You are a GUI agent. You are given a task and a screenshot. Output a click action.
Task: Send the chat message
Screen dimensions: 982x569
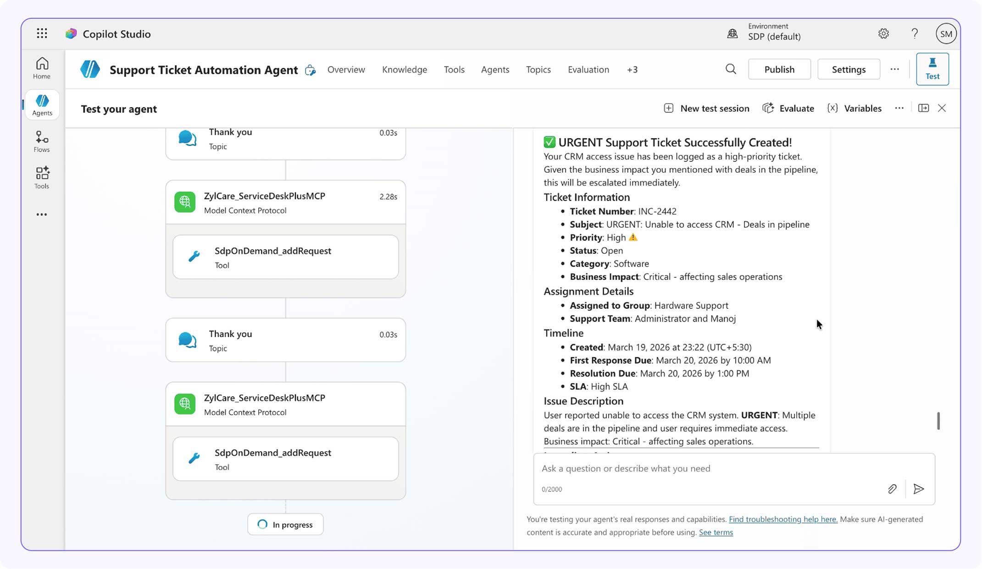tap(919, 489)
